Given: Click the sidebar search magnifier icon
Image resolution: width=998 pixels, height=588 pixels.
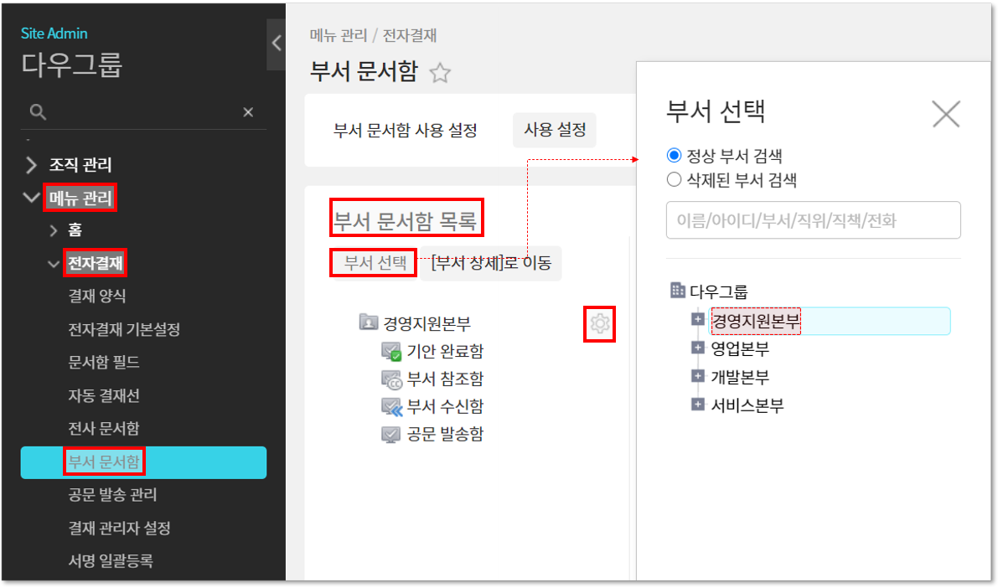Looking at the screenshot, I should point(38,112).
